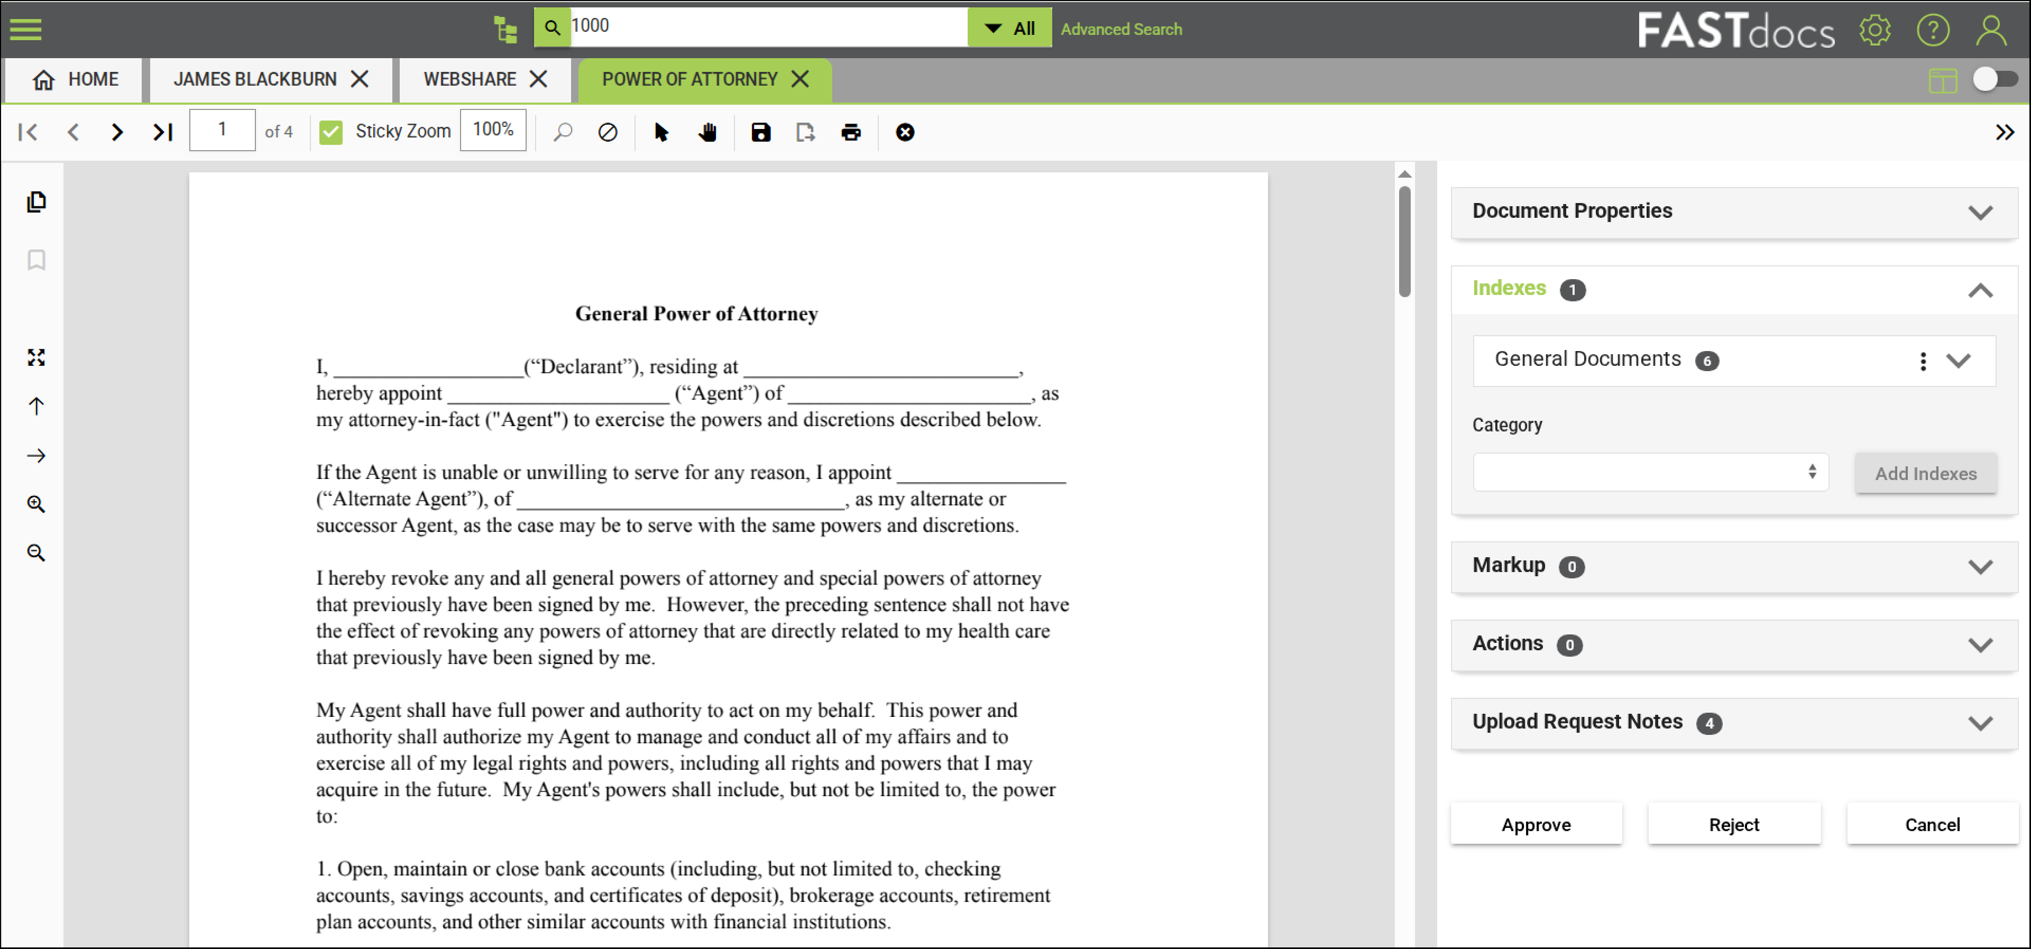
Task: Uncheck the Sticky Zoom checkbox
Action: [x=331, y=132]
